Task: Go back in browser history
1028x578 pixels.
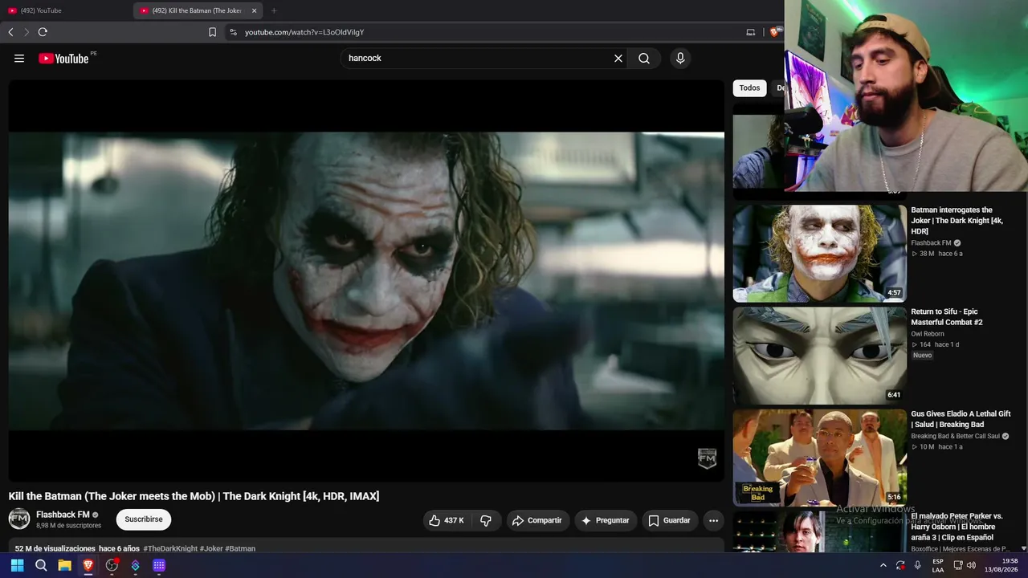Action: [10, 32]
